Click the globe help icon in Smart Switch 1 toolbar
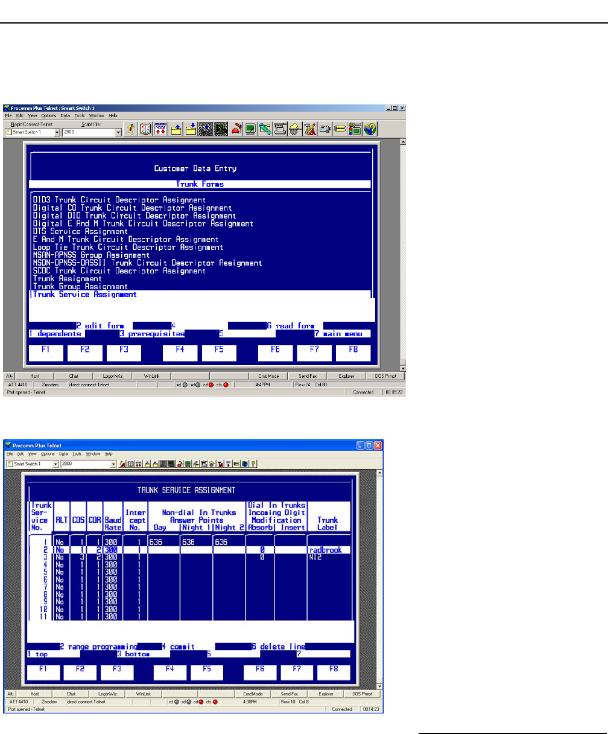Image resolution: width=608 pixels, height=734 pixels. click(371, 130)
